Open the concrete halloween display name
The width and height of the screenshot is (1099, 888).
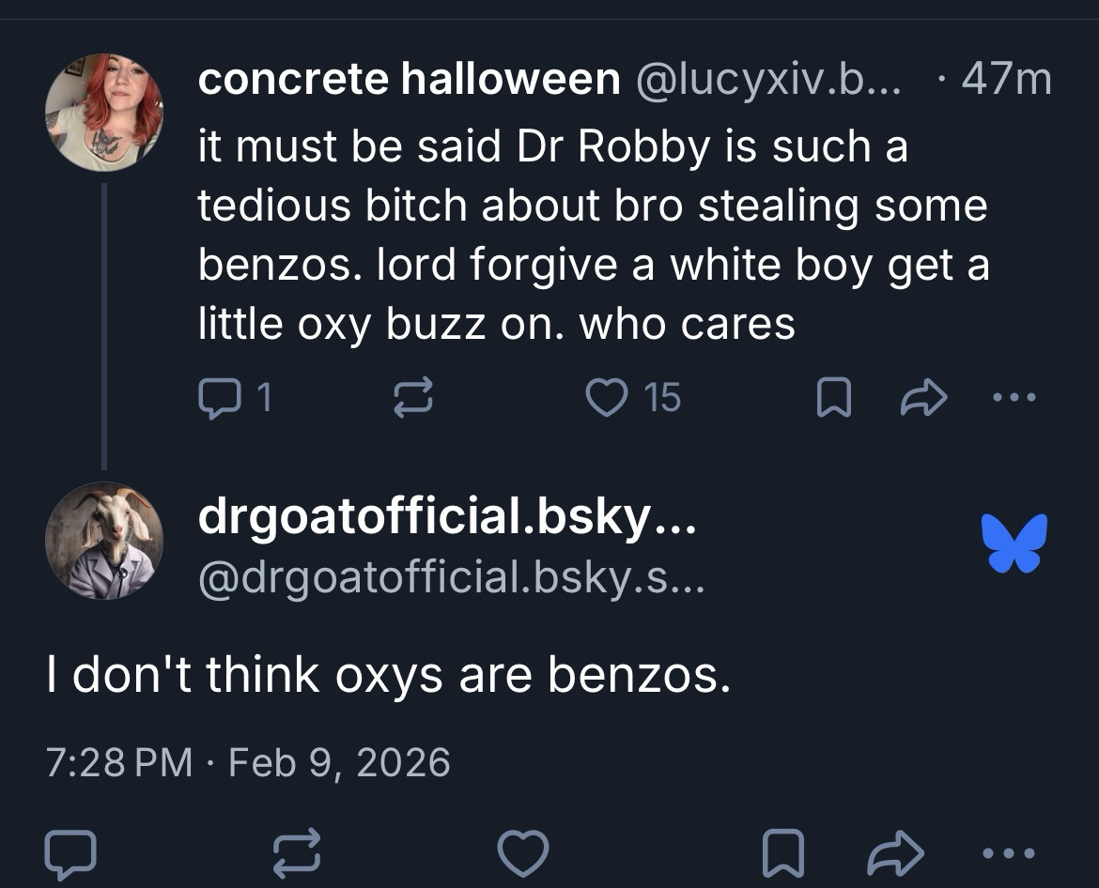(409, 81)
